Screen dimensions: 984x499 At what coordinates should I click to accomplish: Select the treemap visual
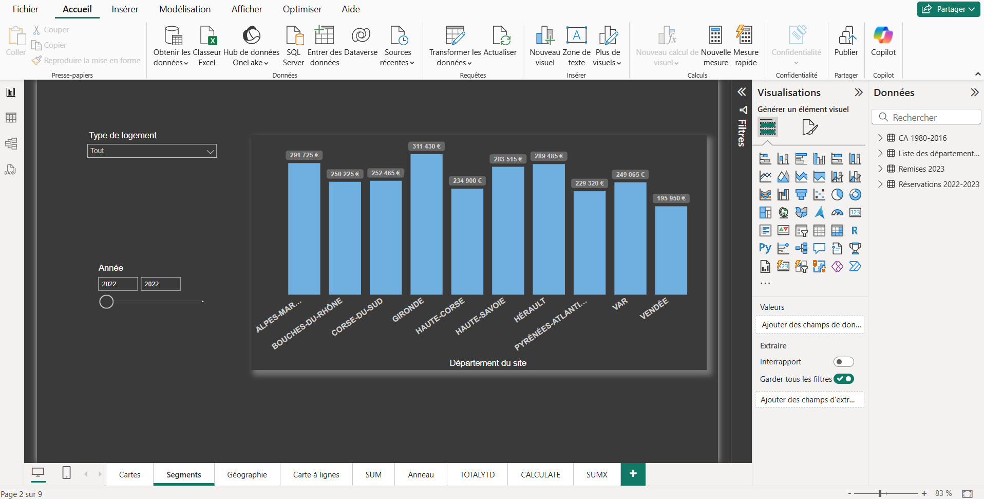(765, 213)
